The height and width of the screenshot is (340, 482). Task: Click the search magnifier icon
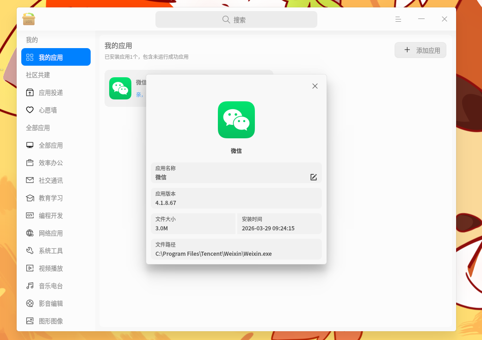click(x=226, y=20)
